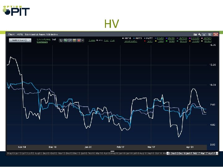This screenshot has width=223, height=167.
Task: Toggle the IV90 series
Action: (x=172, y=41)
